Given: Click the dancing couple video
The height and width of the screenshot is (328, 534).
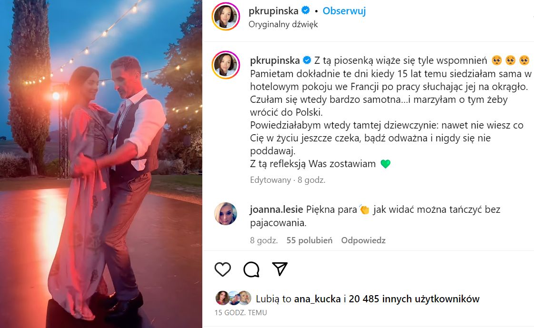Looking at the screenshot, I should coord(101,164).
